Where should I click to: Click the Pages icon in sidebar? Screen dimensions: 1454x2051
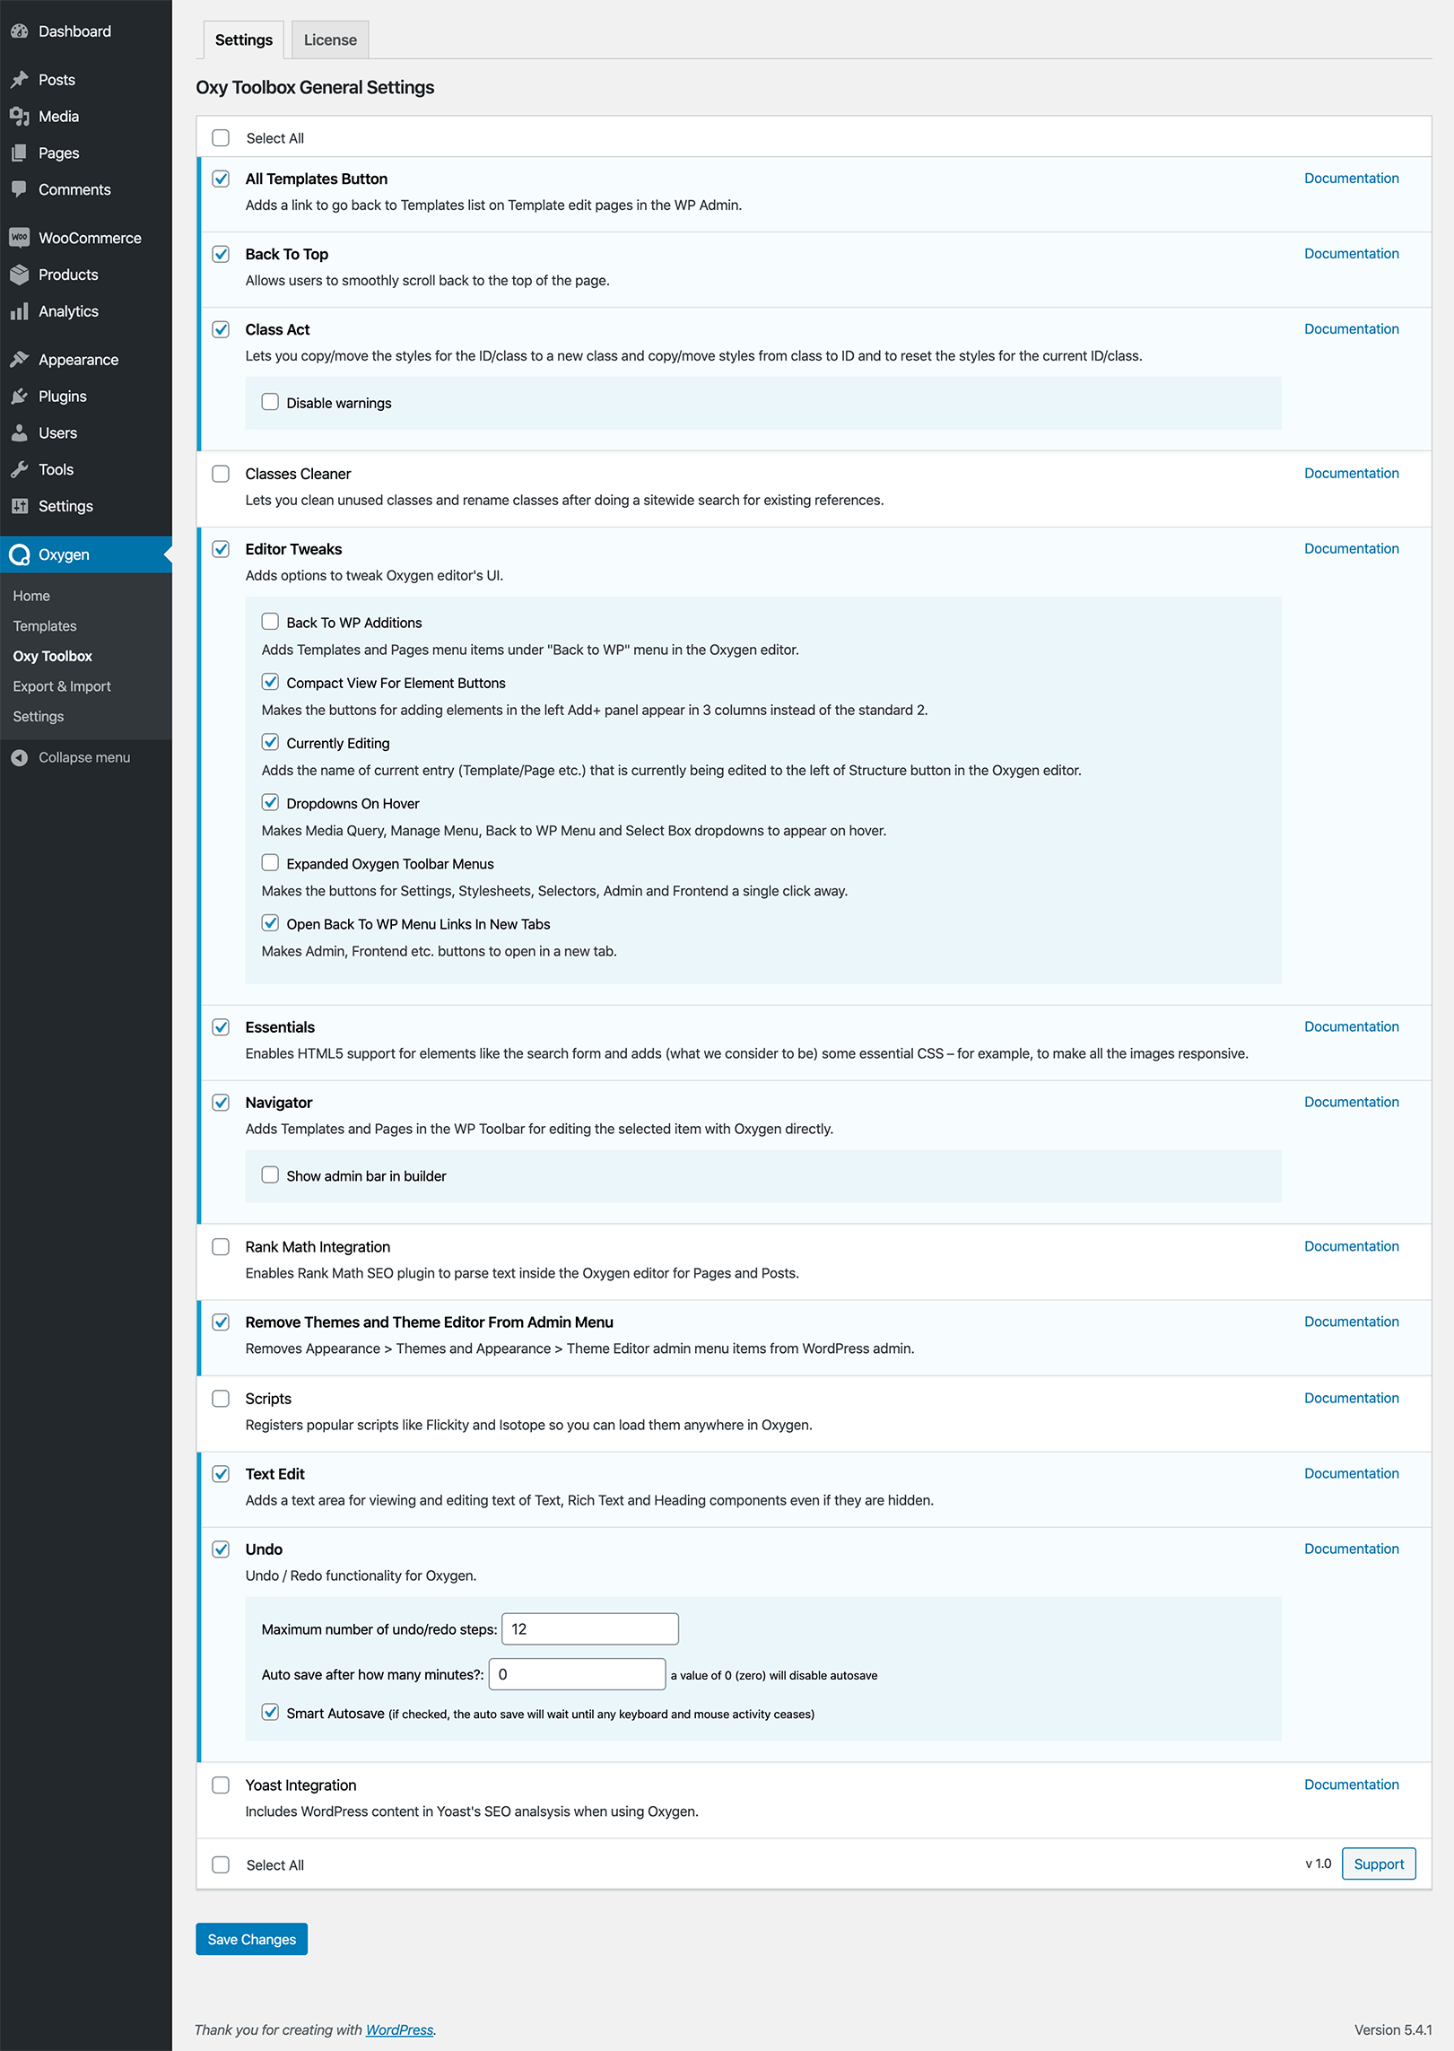tap(20, 153)
